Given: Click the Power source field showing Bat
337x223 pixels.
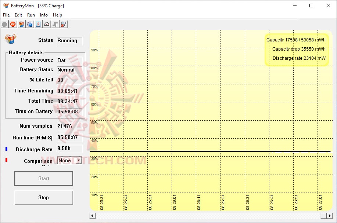Looking at the screenshot, I should tap(69, 61).
